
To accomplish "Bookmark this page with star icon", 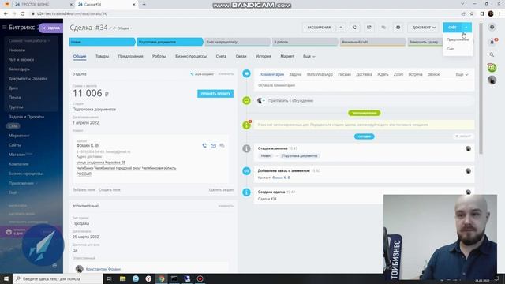I will [x=472, y=13].
